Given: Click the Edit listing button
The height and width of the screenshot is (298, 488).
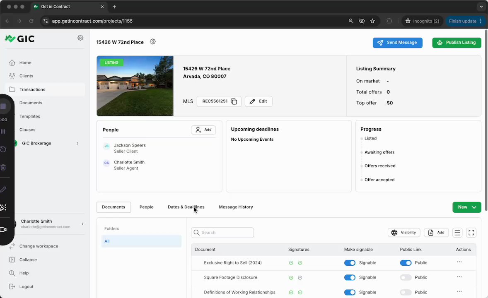Looking at the screenshot, I should pyautogui.click(x=258, y=101).
